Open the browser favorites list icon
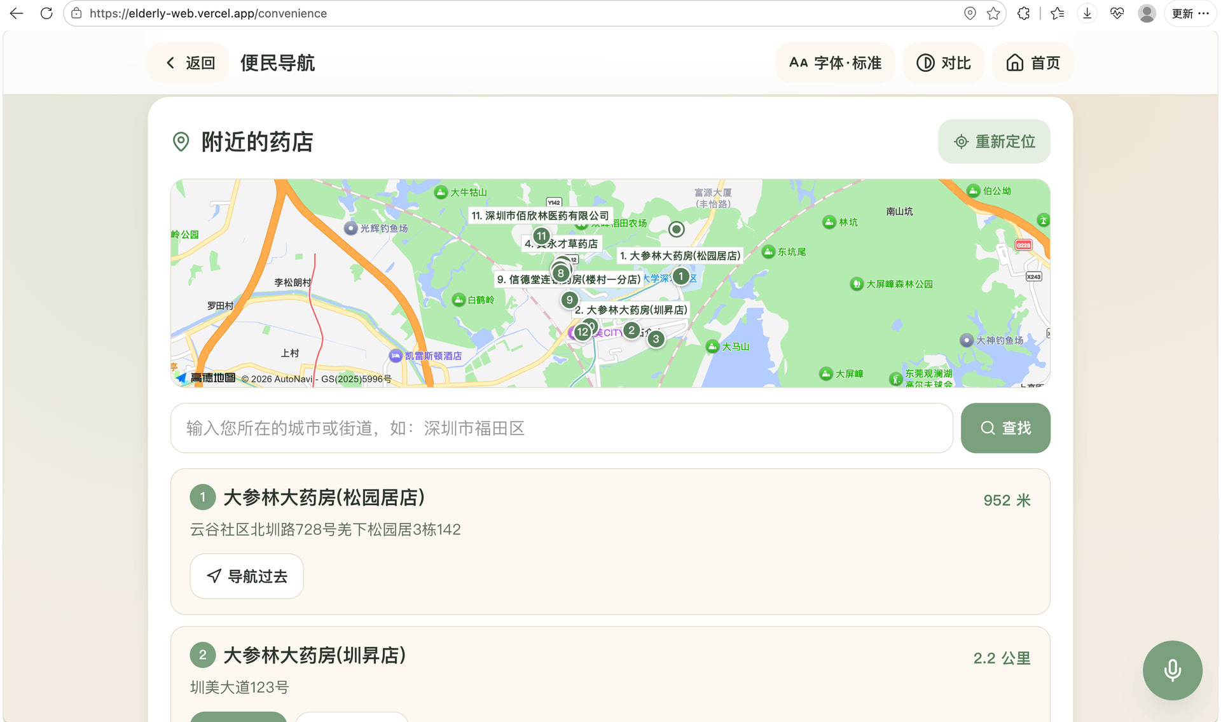The width and height of the screenshot is (1221, 722). click(1058, 13)
